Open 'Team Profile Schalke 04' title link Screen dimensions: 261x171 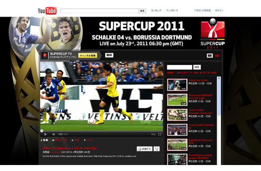click(x=201, y=127)
